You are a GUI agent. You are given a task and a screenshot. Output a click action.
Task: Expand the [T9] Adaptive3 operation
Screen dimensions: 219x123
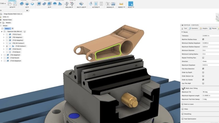2,55
